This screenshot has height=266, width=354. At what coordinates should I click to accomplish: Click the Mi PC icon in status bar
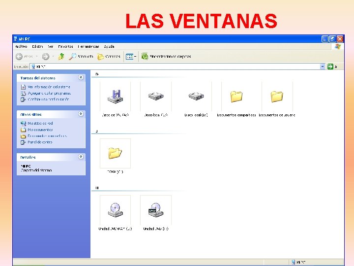293,262
